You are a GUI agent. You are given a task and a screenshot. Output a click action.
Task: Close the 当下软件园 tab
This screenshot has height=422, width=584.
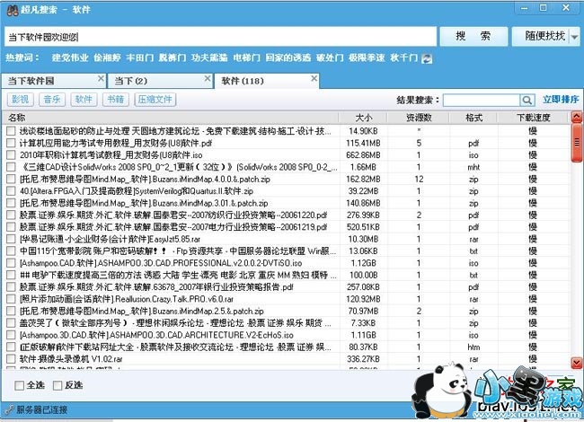101,78
